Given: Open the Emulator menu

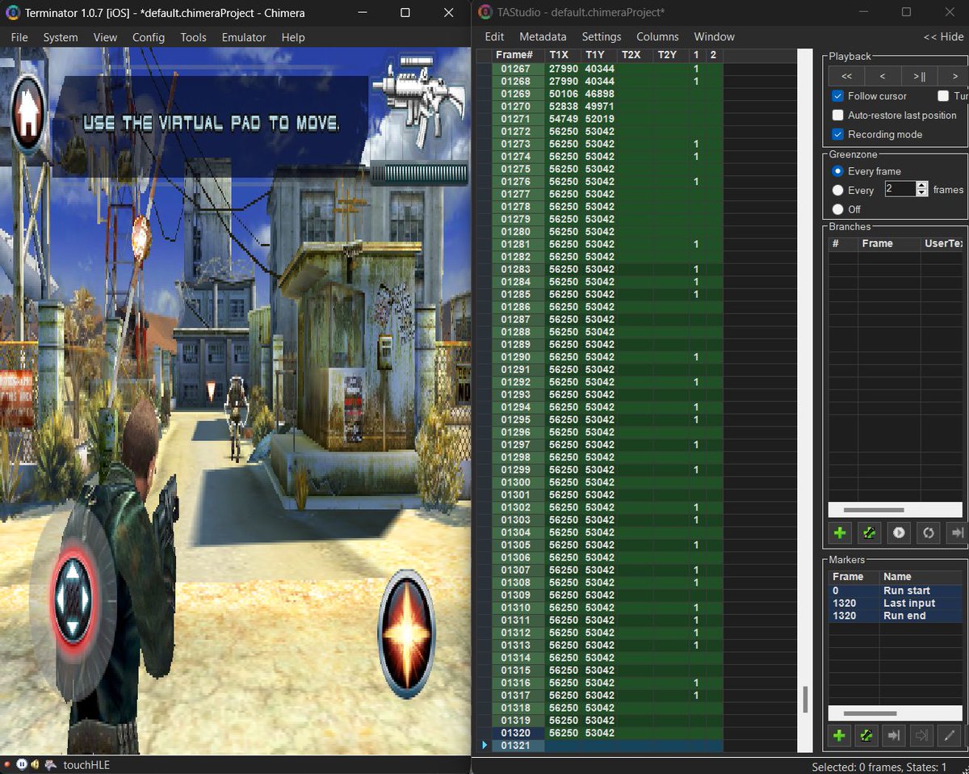Looking at the screenshot, I should tap(244, 37).
